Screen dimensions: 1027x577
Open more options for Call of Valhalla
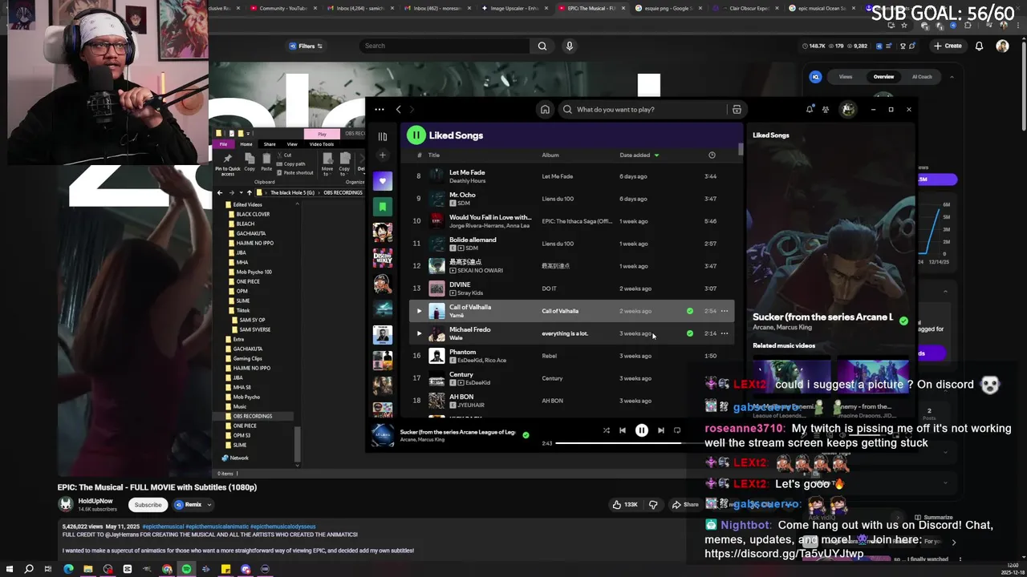(725, 311)
